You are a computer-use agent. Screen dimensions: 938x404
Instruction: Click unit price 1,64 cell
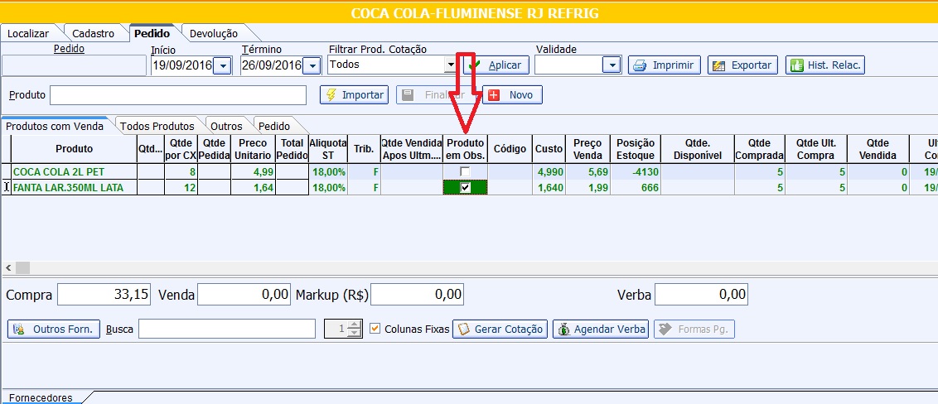pyautogui.click(x=253, y=188)
